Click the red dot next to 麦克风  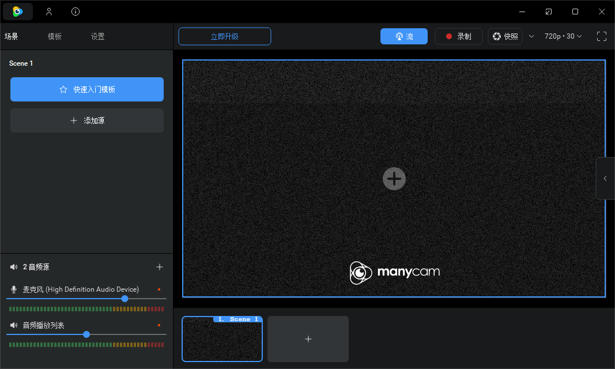coord(159,289)
